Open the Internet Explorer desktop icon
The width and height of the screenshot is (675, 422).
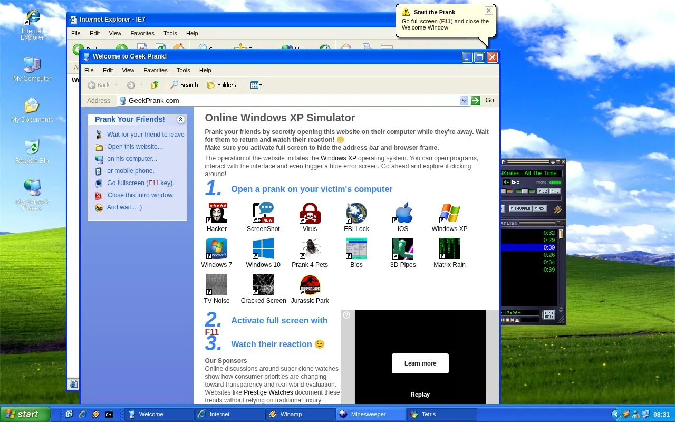pos(32,25)
